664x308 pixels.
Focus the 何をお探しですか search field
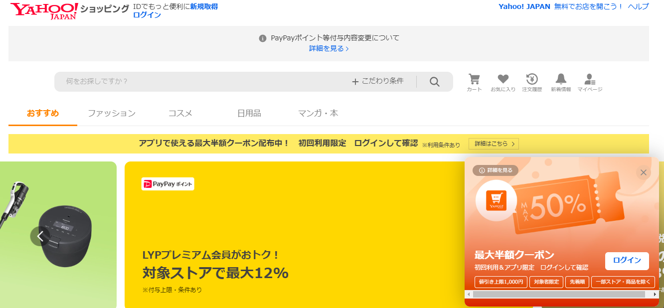[x=199, y=81]
